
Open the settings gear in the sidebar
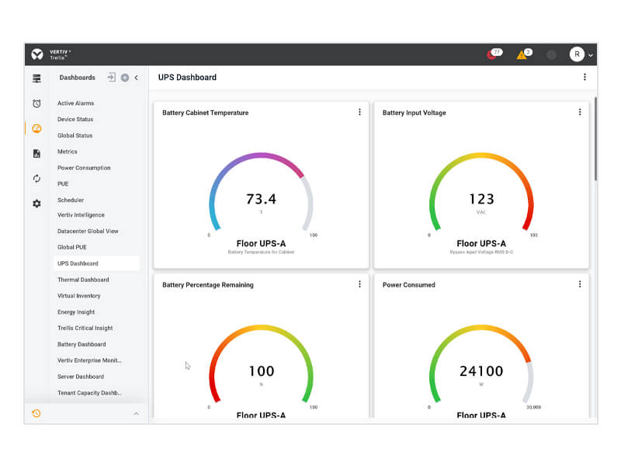coord(36,203)
